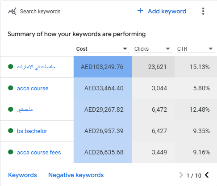
Task: Click green status dot for acca course
Action: (11, 88)
